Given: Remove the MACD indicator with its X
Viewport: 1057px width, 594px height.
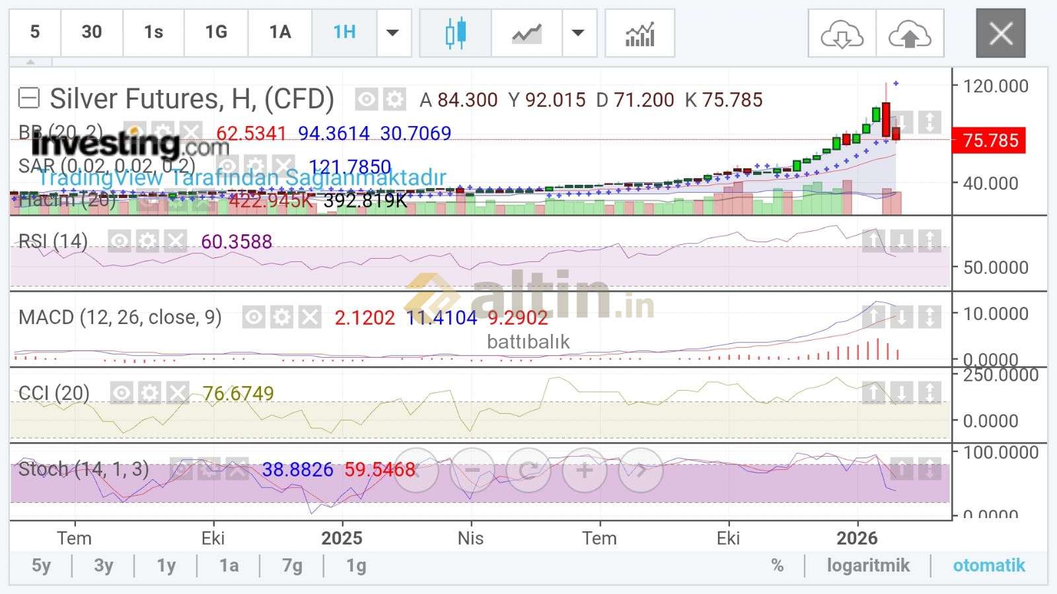Looking at the screenshot, I should point(310,317).
